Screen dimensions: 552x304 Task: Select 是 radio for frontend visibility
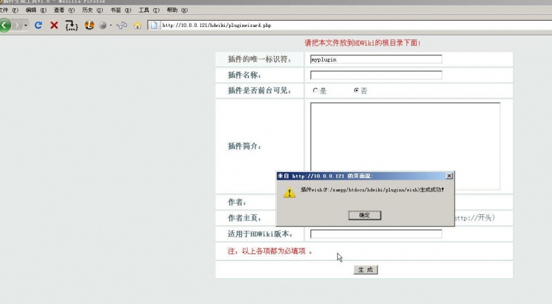[315, 91]
